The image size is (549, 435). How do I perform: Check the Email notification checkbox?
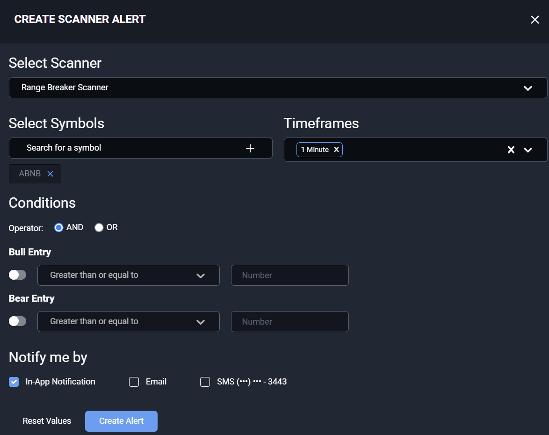(x=134, y=382)
